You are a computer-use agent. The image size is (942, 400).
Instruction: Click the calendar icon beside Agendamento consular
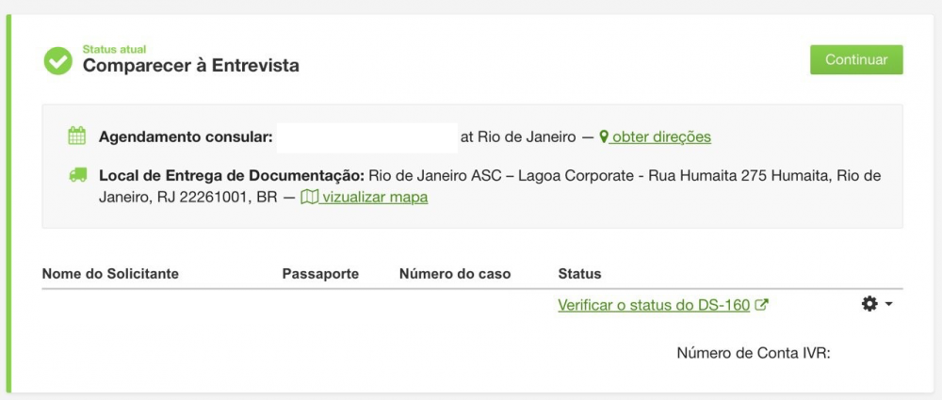(x=77, y=136)
